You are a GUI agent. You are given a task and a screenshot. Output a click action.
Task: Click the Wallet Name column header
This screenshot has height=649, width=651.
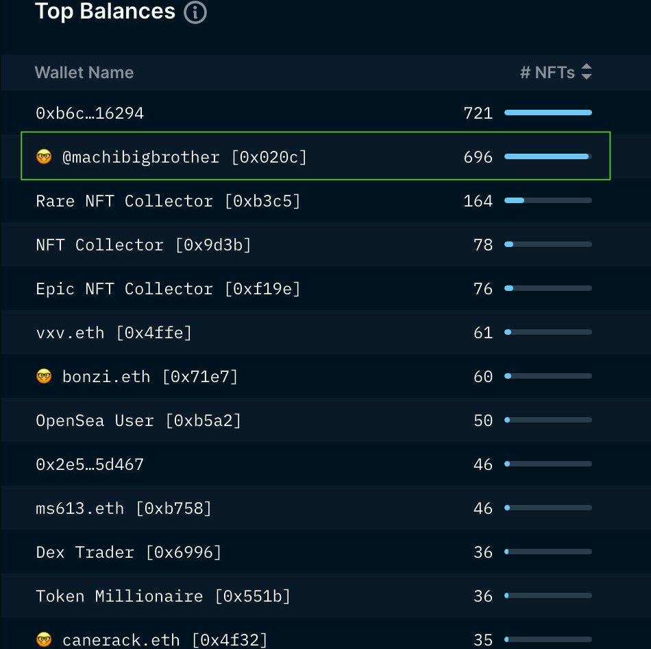click(84, 73)
